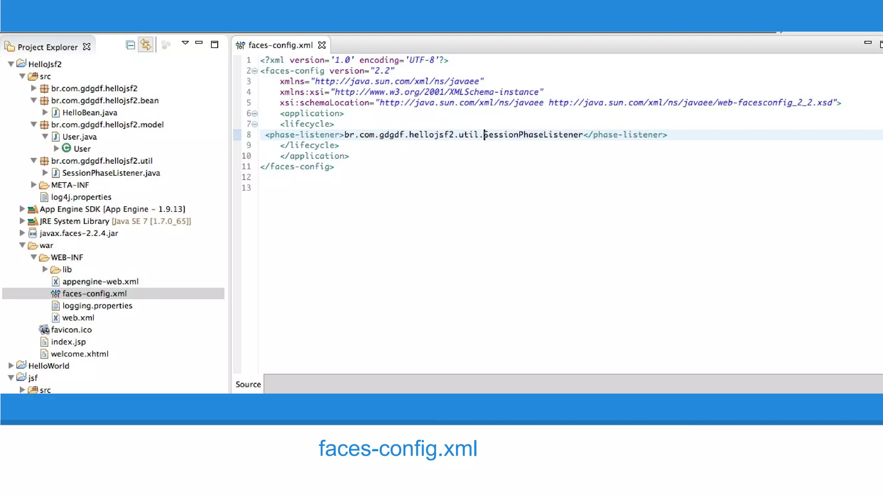Maximize the Project Explorer view
The image size is (883, 496).
214,44
